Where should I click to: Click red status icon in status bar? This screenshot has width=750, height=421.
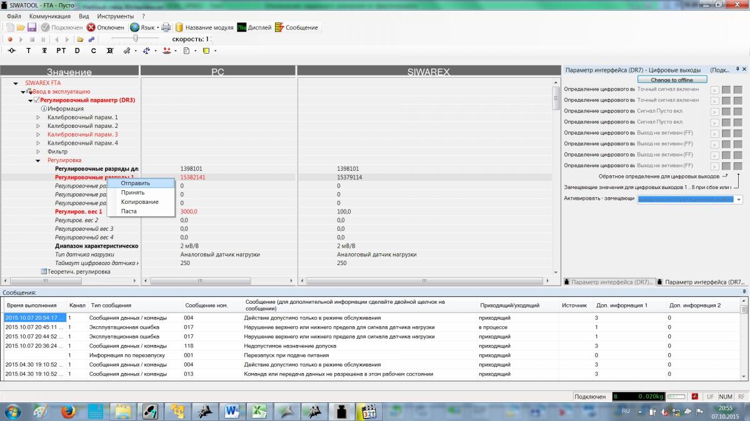click(696, 397)
